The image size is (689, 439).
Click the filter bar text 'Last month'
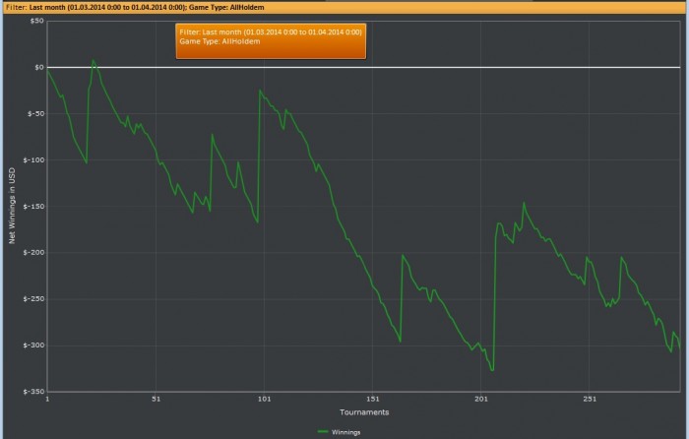pos(47,8)
